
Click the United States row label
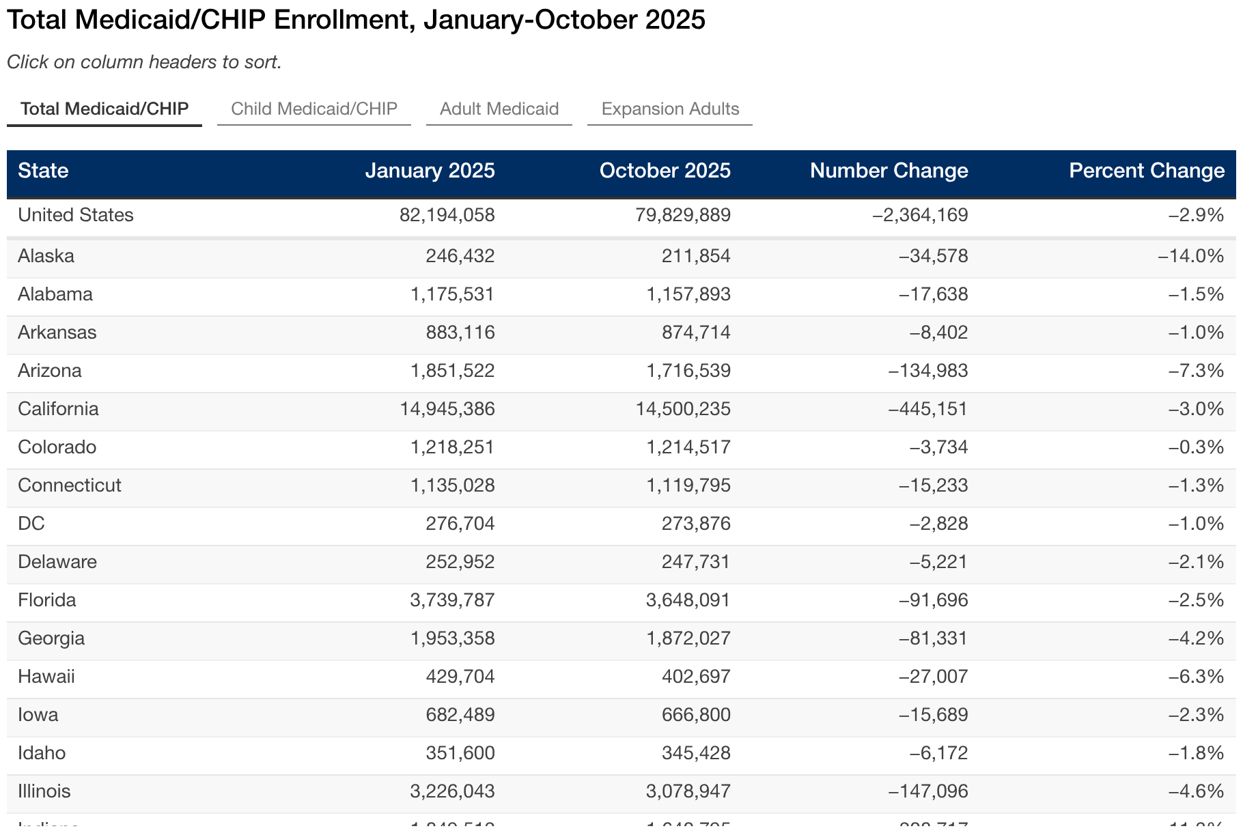click(76, 215)
